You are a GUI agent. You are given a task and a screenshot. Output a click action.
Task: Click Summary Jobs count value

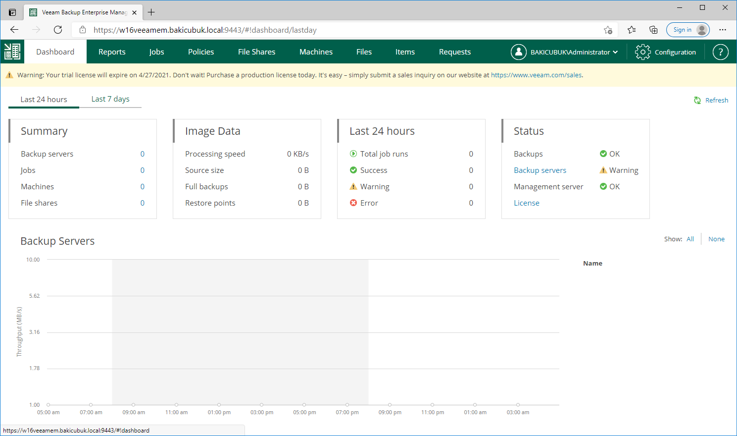(x=143, y=170)
